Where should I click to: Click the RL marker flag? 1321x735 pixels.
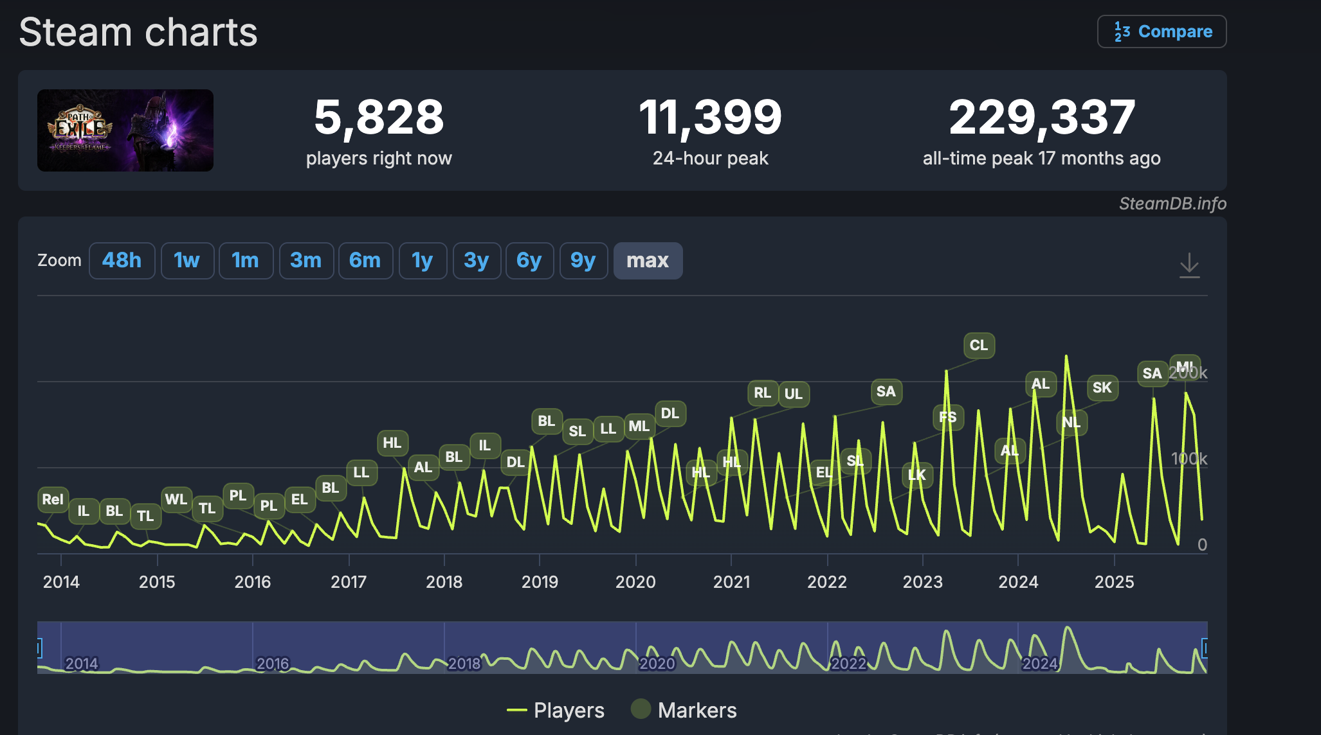[x=762, y=393]
